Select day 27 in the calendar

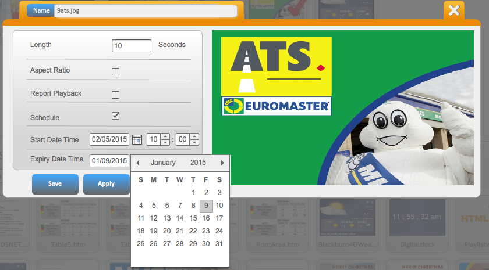point(167,244)
